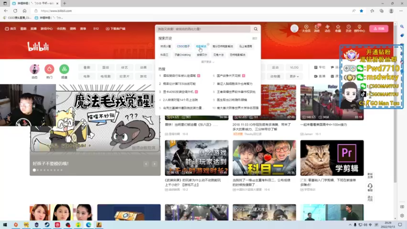
Task: Open the Windows Start button
Action: 5,225
